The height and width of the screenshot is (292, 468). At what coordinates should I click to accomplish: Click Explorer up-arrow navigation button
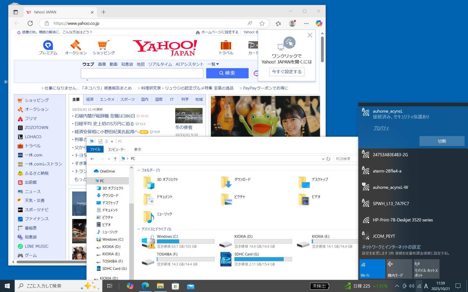115,159
